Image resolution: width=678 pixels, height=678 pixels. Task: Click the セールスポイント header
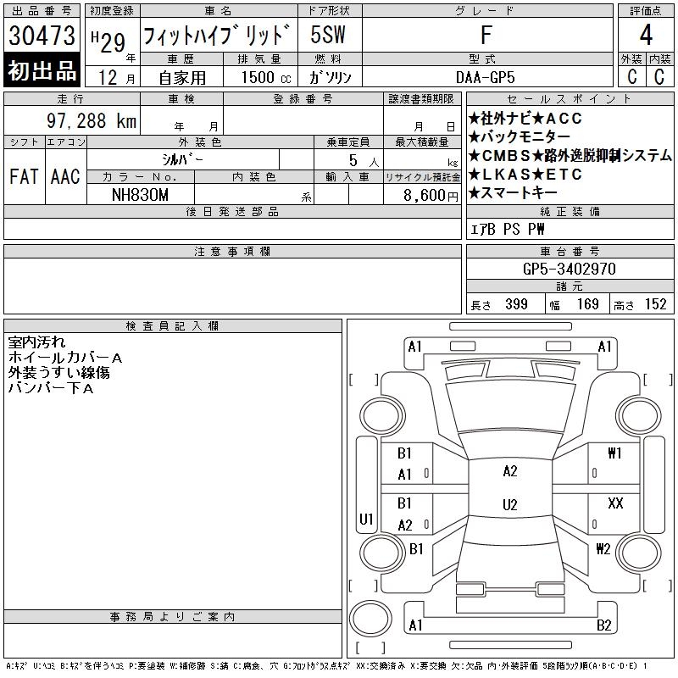570,99
